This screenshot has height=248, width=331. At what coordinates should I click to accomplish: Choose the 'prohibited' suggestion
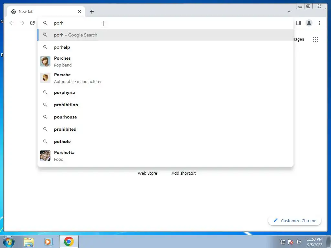pos(165,129)
